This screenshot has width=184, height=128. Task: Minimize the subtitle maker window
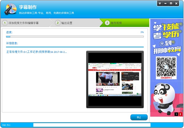[165, 3]
